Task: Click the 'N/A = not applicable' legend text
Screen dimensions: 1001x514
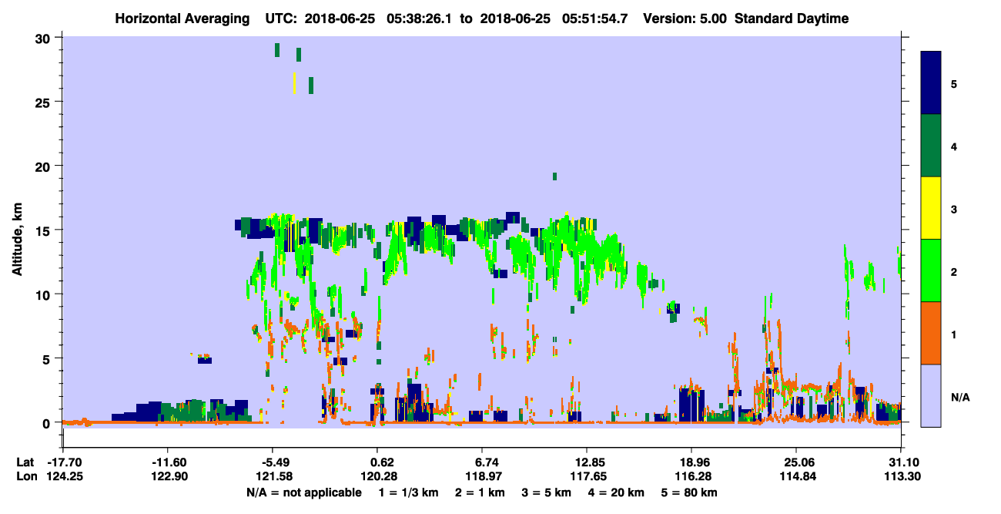Action: point(303,492)
